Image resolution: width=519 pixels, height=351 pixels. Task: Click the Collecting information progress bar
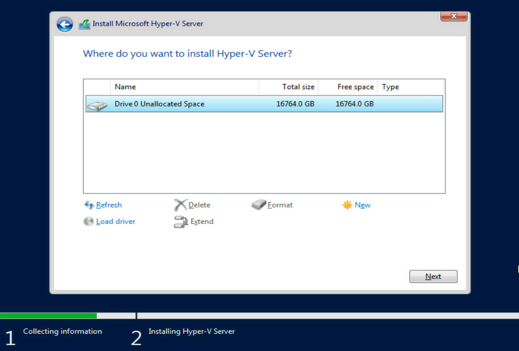[x=68, y=316]
